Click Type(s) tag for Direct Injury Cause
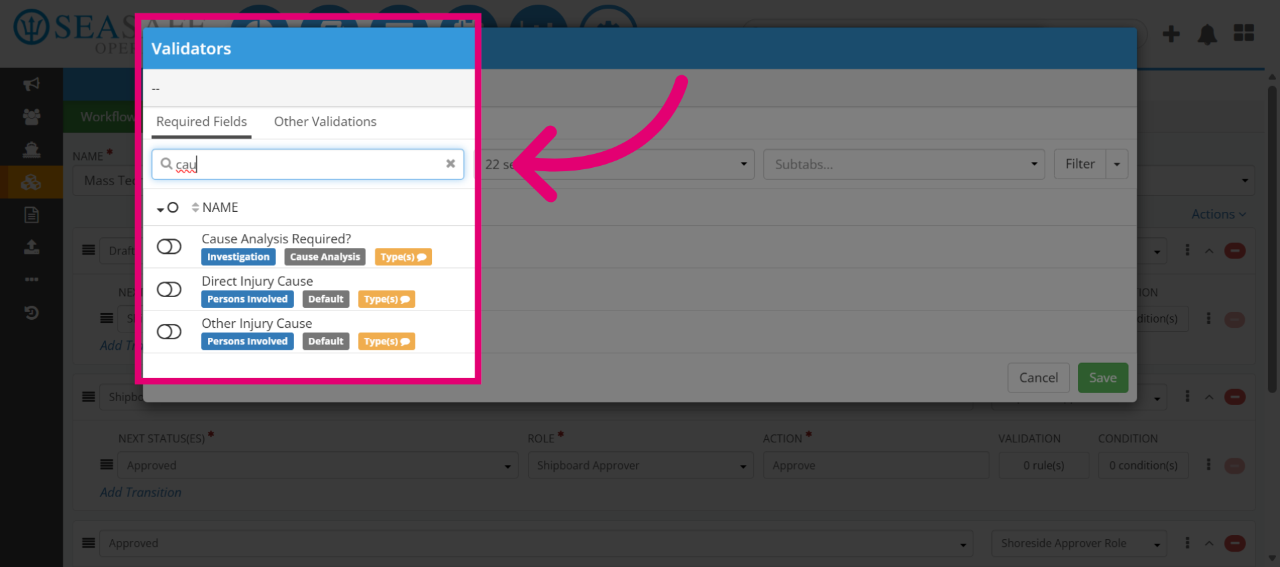Screen dimensions: 1280x567 pos(386,299)
